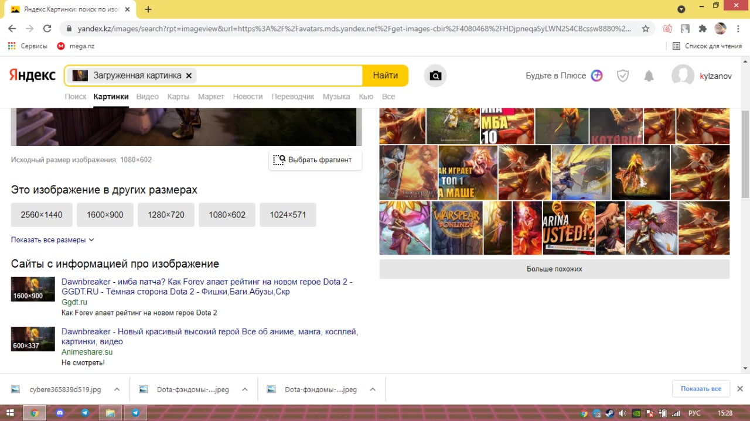The image size is (750, 421).
Task: Select the 1024×571 size
Action: point(288,215)
